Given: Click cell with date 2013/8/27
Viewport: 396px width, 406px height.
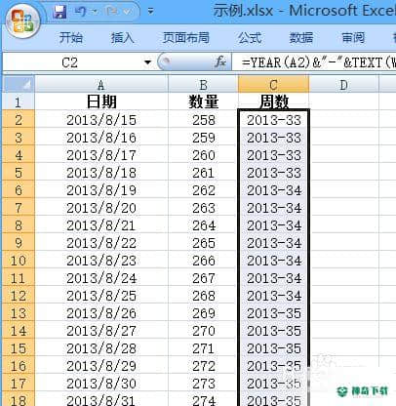Looking at the screenshot, I should click(x=101, y=331).
